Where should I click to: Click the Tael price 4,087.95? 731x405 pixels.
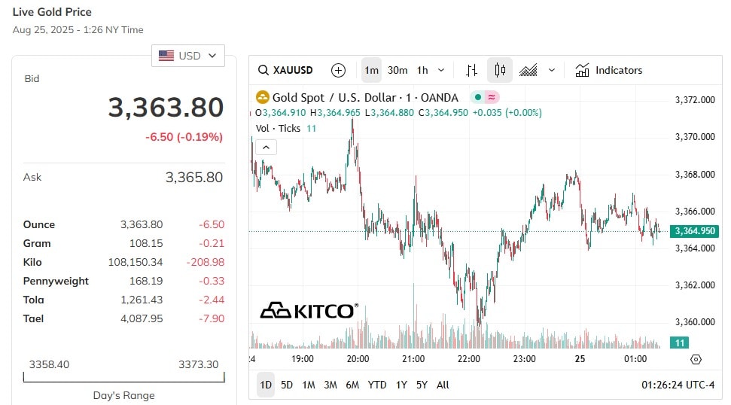(x=142, y=318)
